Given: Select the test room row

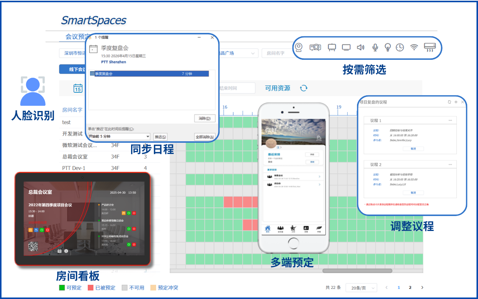Looking at the screenshot, I should point(72,122).
